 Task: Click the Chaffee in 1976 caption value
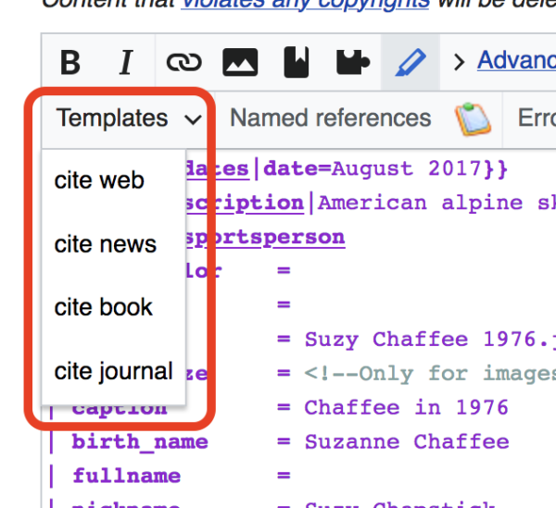click(407, 408)
